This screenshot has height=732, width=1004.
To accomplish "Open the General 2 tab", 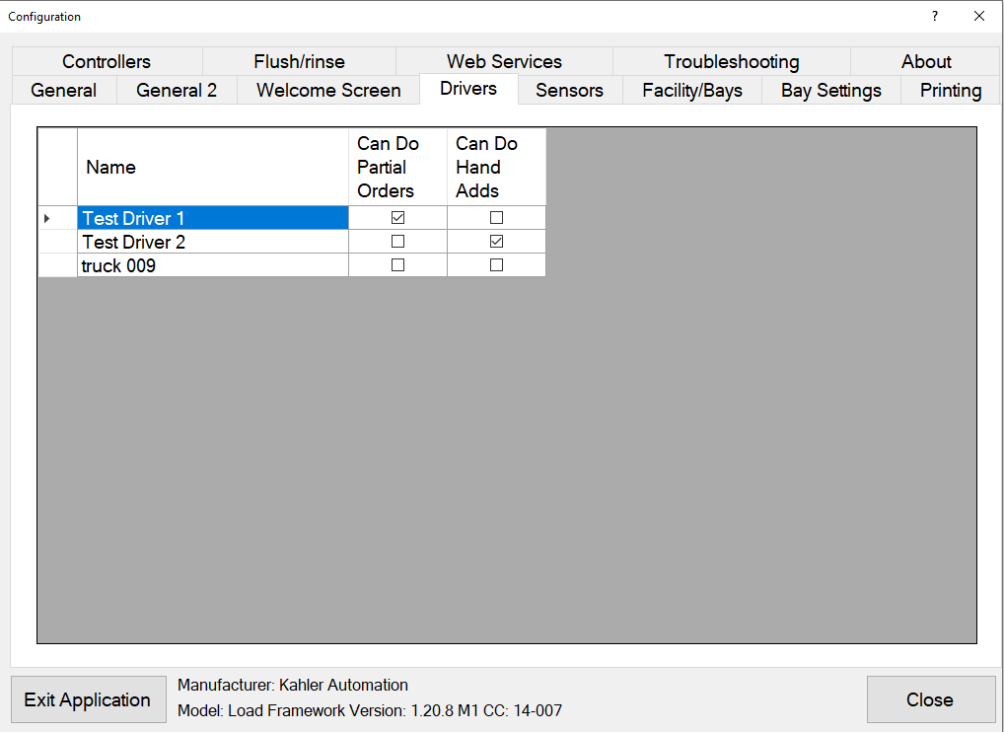I will pos(177,90).
